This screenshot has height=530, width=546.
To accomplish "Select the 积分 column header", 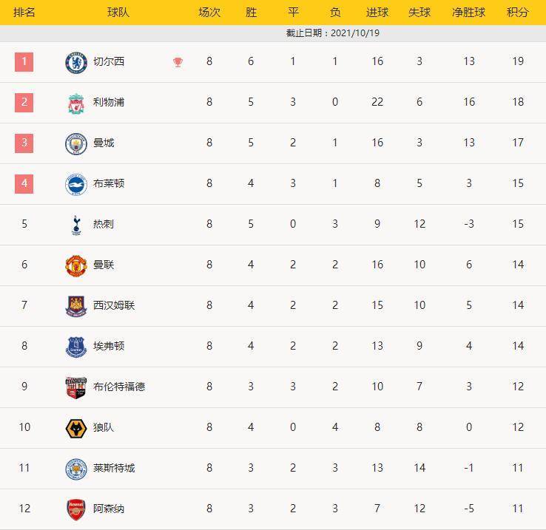I will [517, 13].
